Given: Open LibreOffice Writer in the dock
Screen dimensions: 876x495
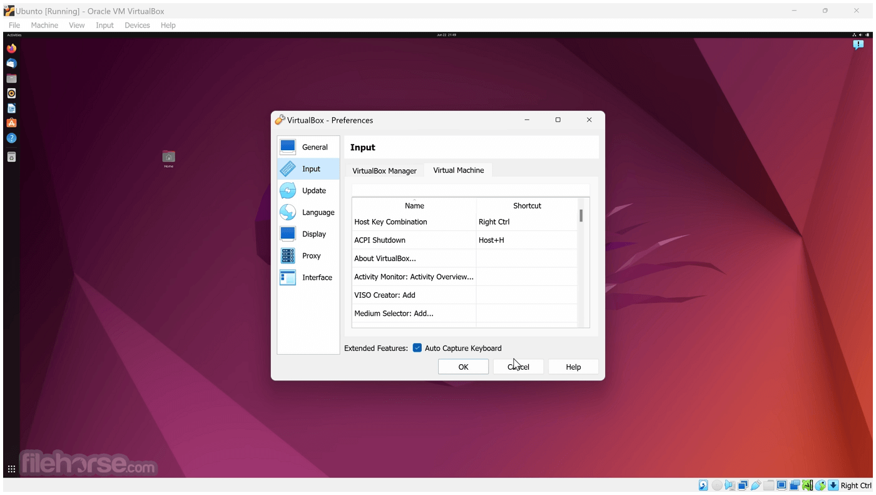Looking at the screenshot, I should point(11,108).
